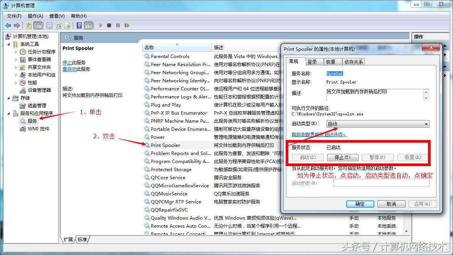
Task: Click the 确定 button in the dialog
Action: click(x=360, y=204)
